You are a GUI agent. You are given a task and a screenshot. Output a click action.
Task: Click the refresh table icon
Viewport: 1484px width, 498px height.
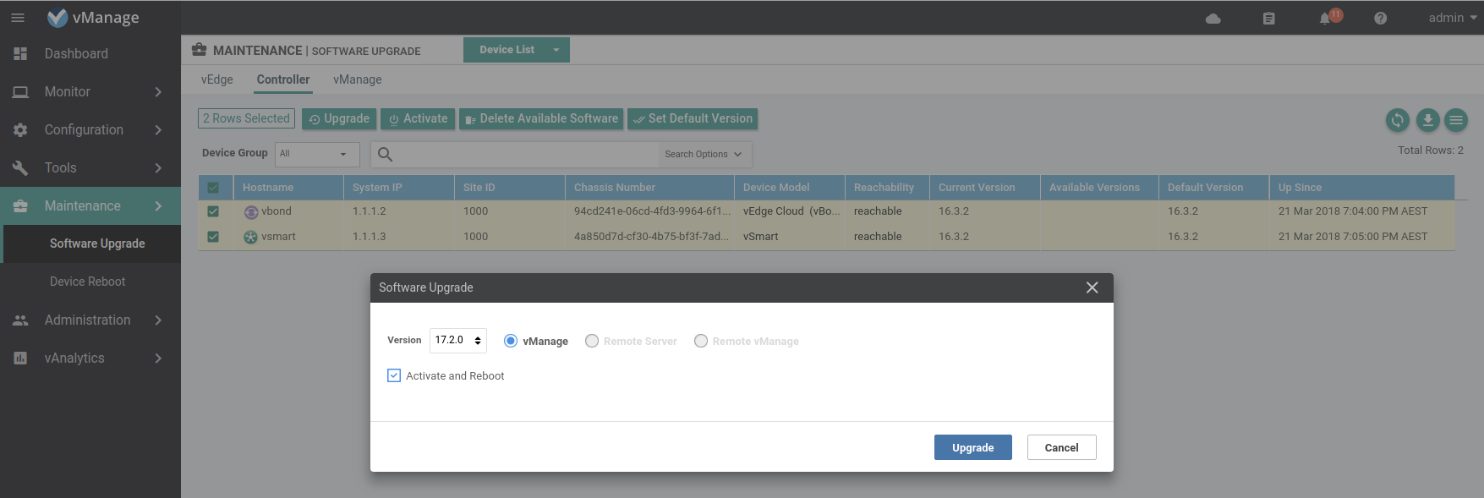(x=1397, y=120)
